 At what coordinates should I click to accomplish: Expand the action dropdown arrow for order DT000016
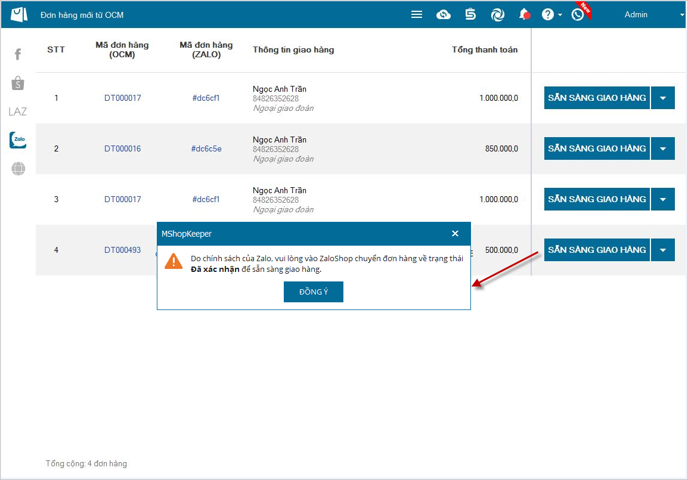663,148
